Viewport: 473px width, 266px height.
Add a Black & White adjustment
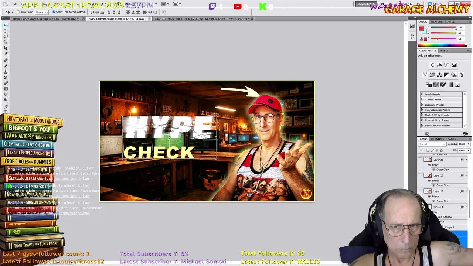coord(446,75)
